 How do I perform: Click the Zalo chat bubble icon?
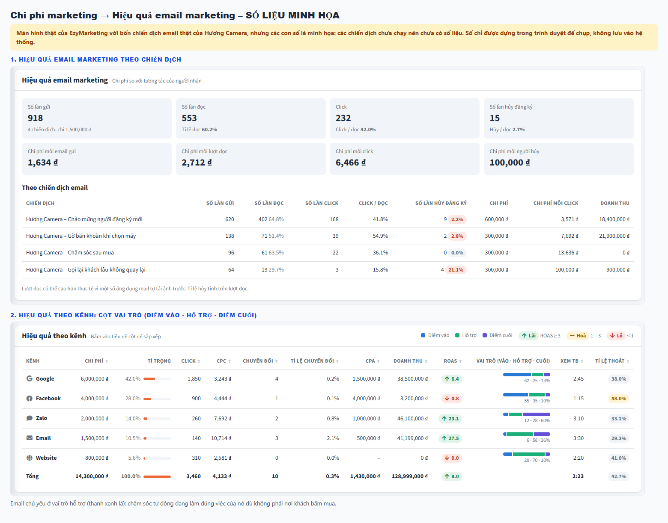30,418
